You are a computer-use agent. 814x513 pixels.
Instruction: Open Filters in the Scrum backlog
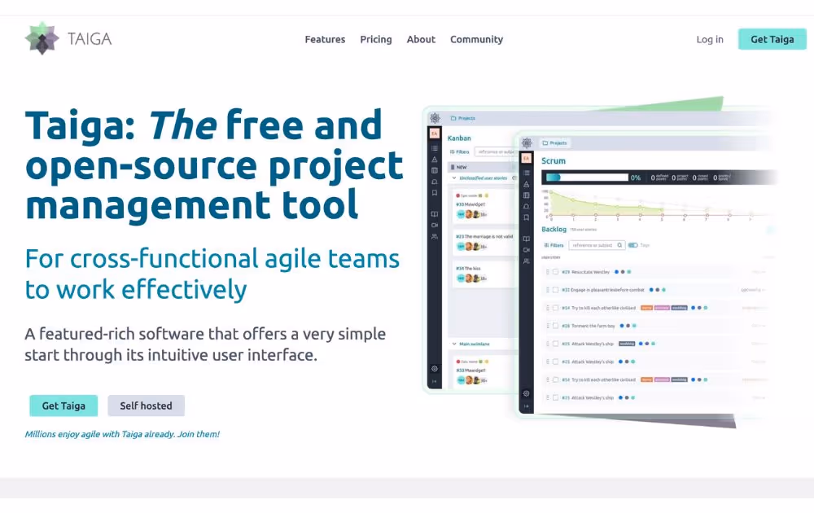(554, 245)
